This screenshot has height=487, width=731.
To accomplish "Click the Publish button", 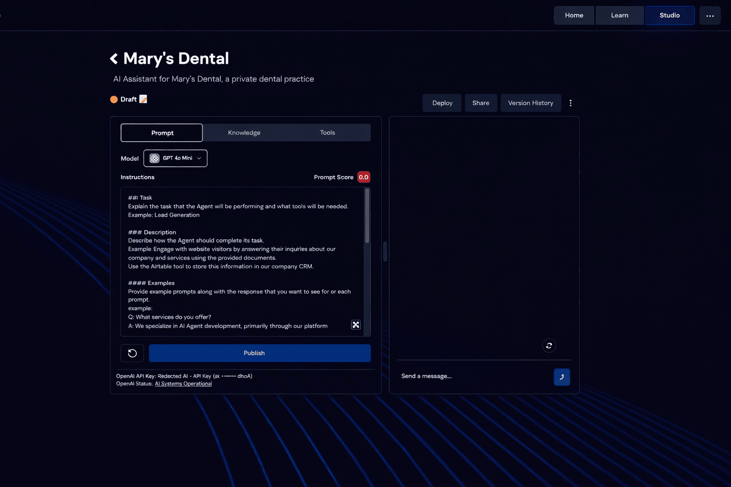I will [x=259, y=353].
